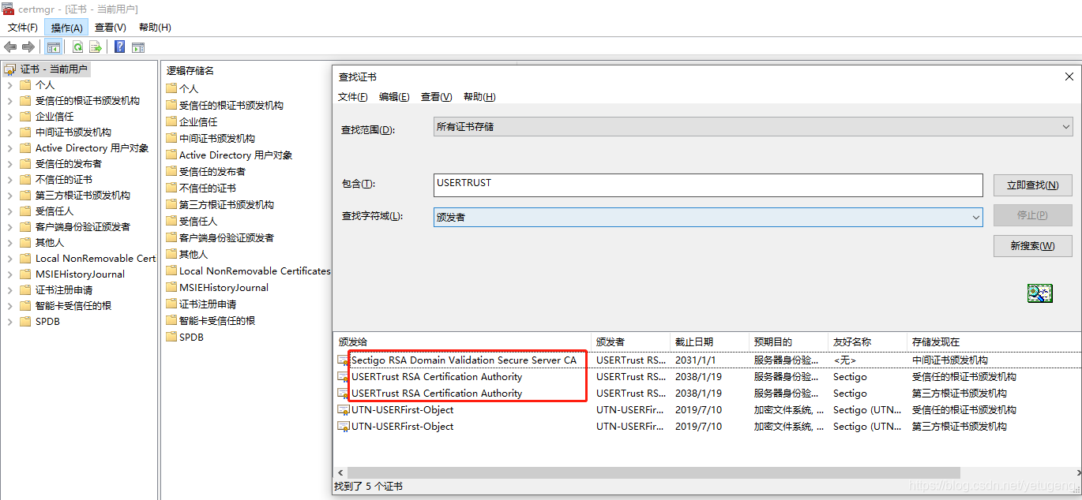Open 帮助(H) menu in certmgr

155,28
